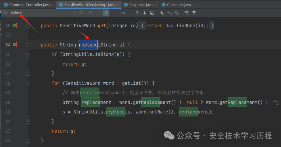This screenshot has height=147, width=281.
Task: Toggle Words (W) match option
Action: pos(99,13)
